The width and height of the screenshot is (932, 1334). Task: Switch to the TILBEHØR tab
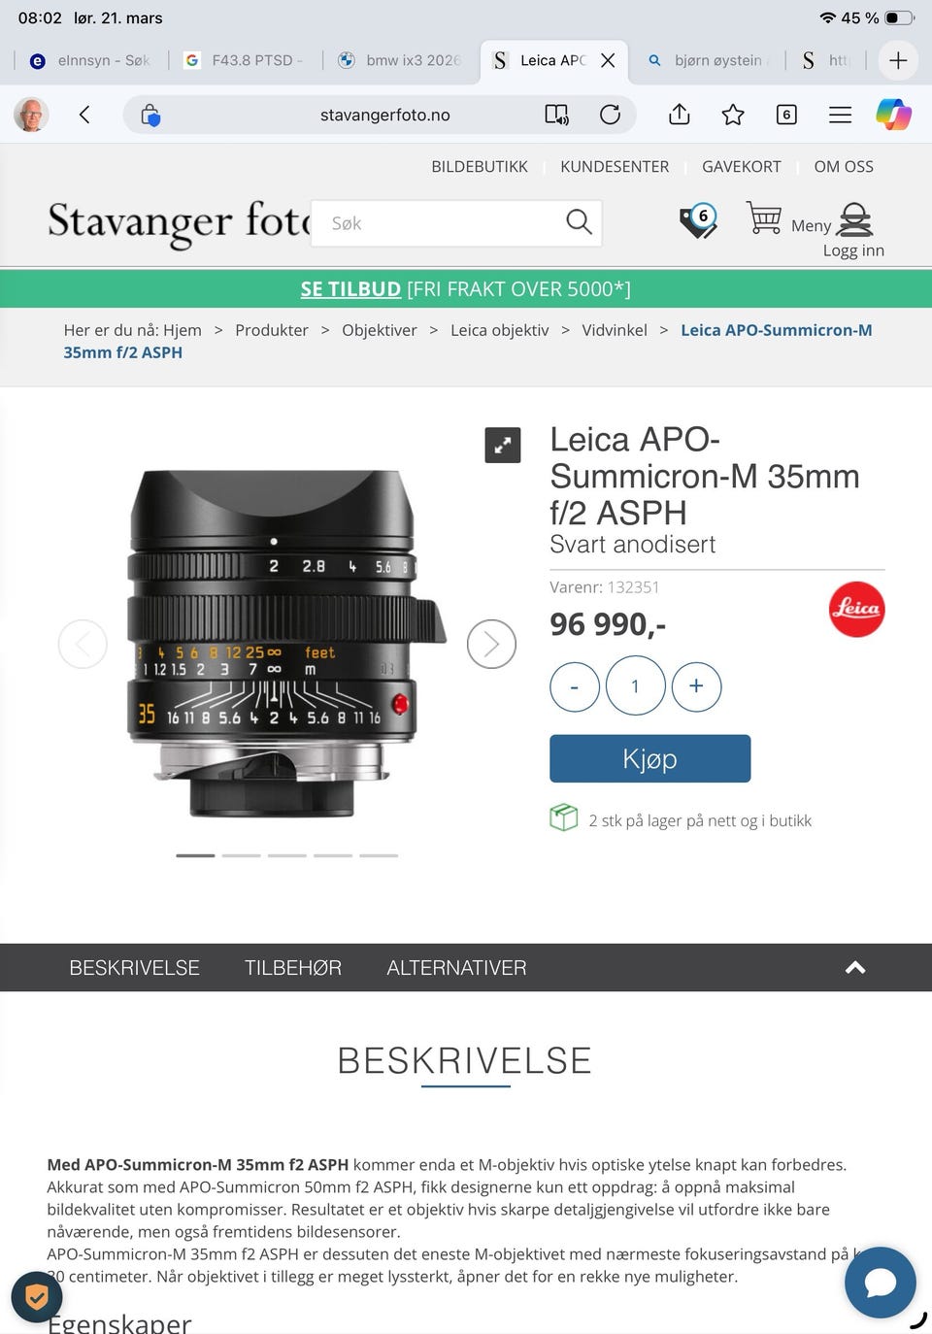click(x=293, y=968)
